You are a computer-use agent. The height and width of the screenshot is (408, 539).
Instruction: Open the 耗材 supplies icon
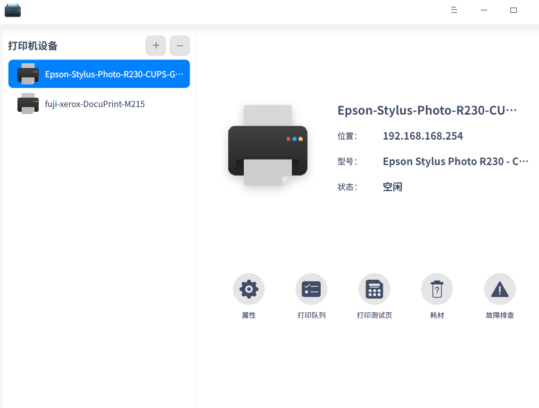pos(437,289)
